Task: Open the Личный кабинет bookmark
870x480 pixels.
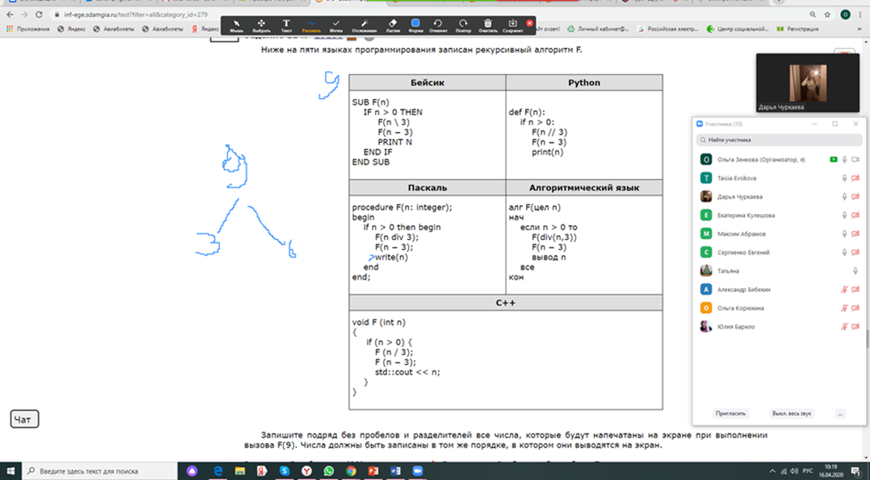Action: (x=598, y=29)
